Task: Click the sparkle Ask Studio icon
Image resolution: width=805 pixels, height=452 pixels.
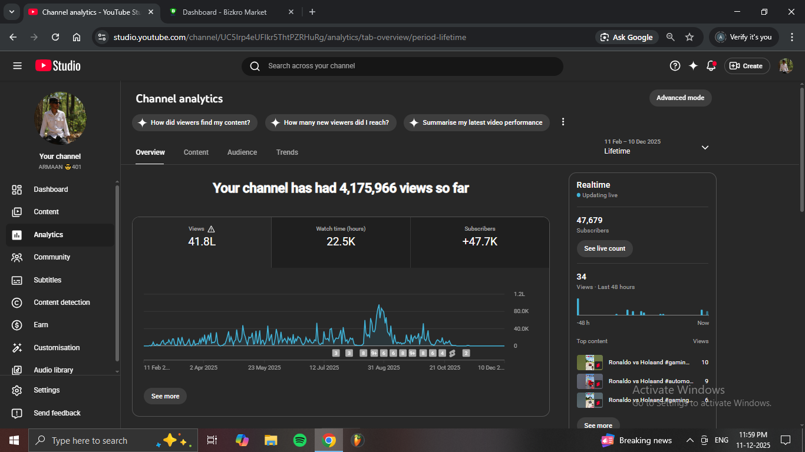Action: coord(693,66)
